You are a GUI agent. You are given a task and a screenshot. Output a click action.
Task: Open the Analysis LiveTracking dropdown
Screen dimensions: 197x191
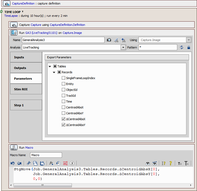(123, 47)
